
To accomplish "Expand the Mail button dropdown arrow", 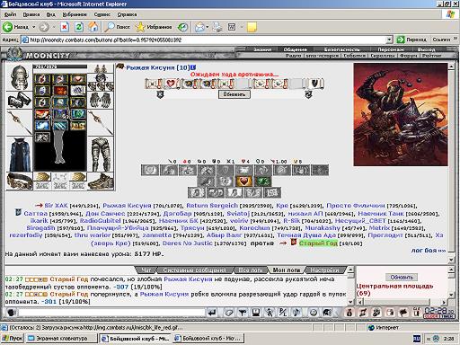I will click(x=208, y=27).
